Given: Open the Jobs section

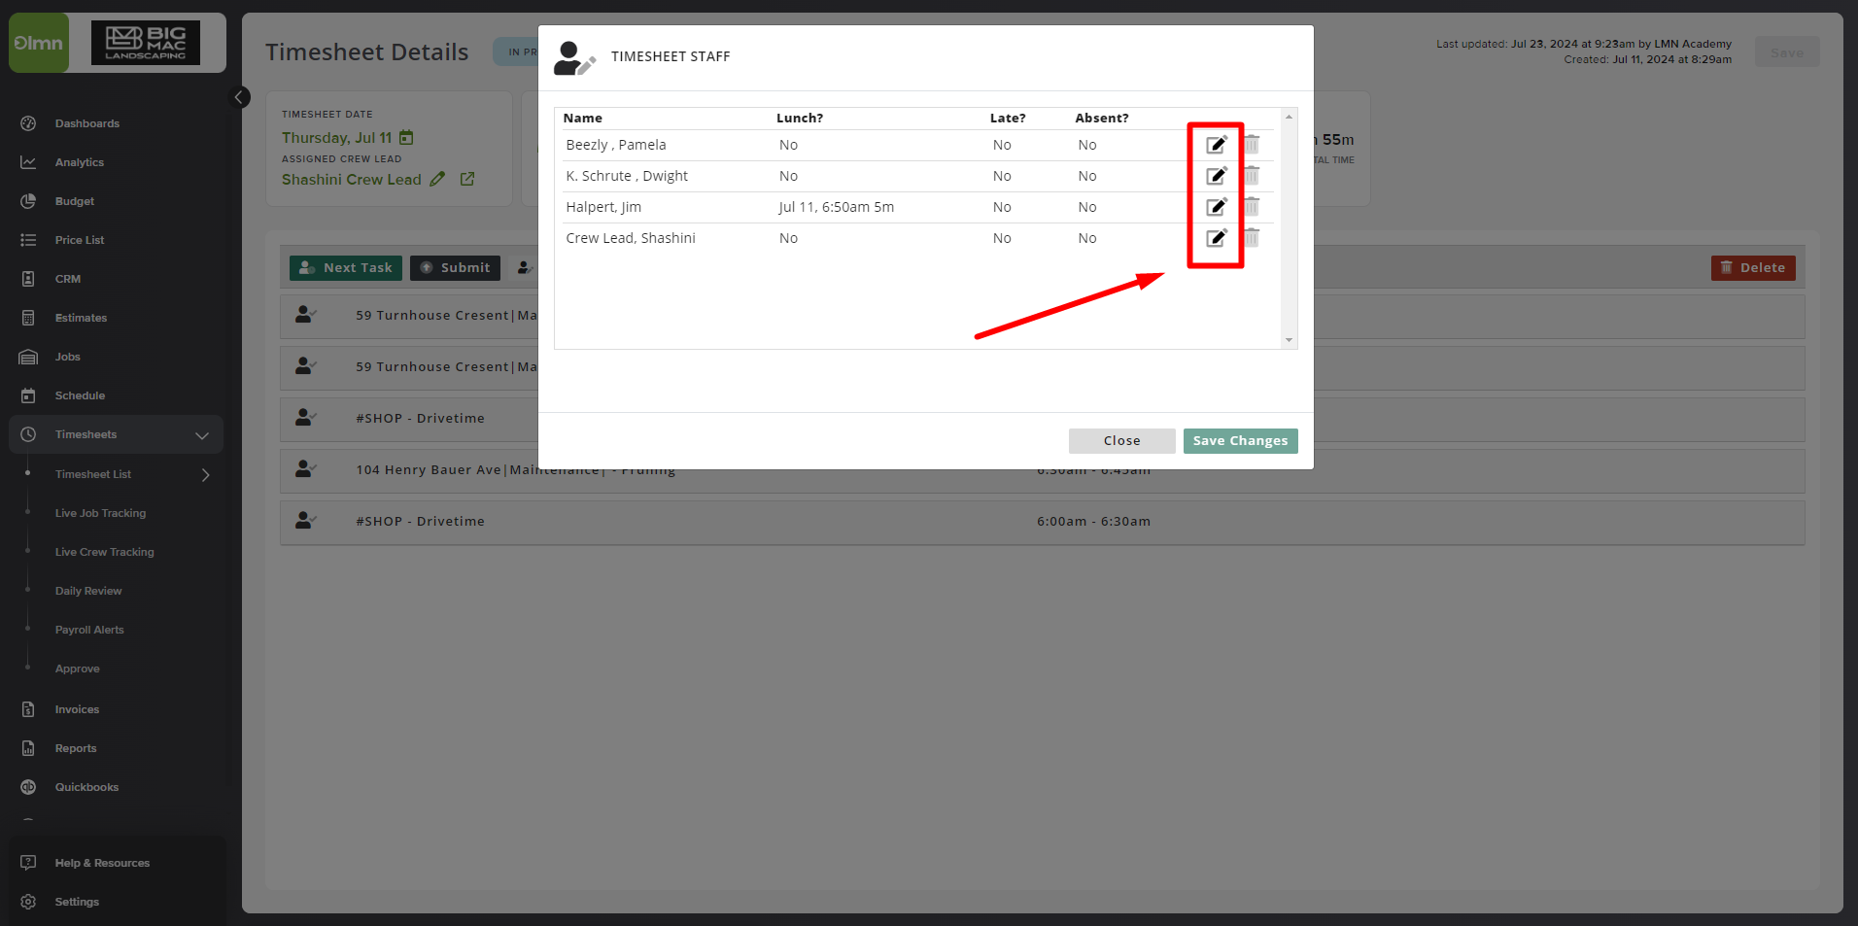Looking at the screenshot, I should coord(68,357).
